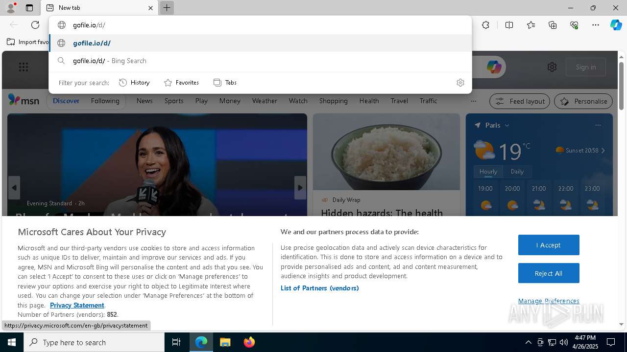Open weather card more options
The width and height of the screenshot is (627, 352).
(x=598, y=125)
